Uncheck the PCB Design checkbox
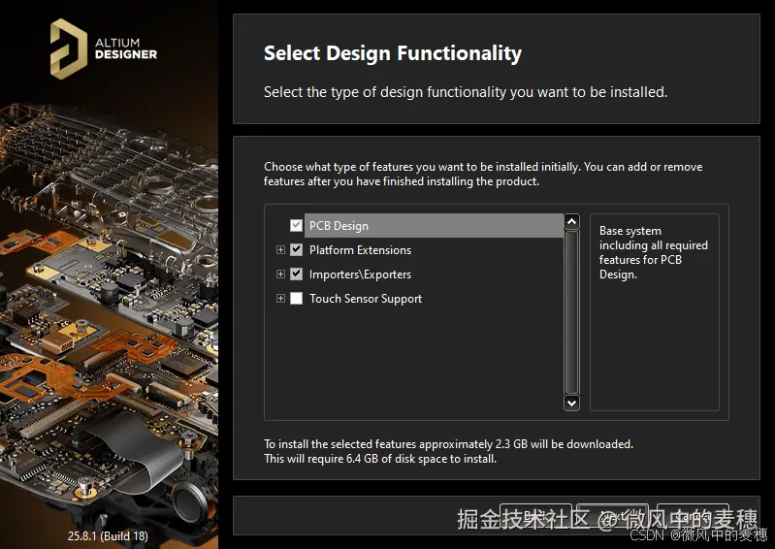Image resolution: width=775 pixels, height=549 pixels. (296, 226)
